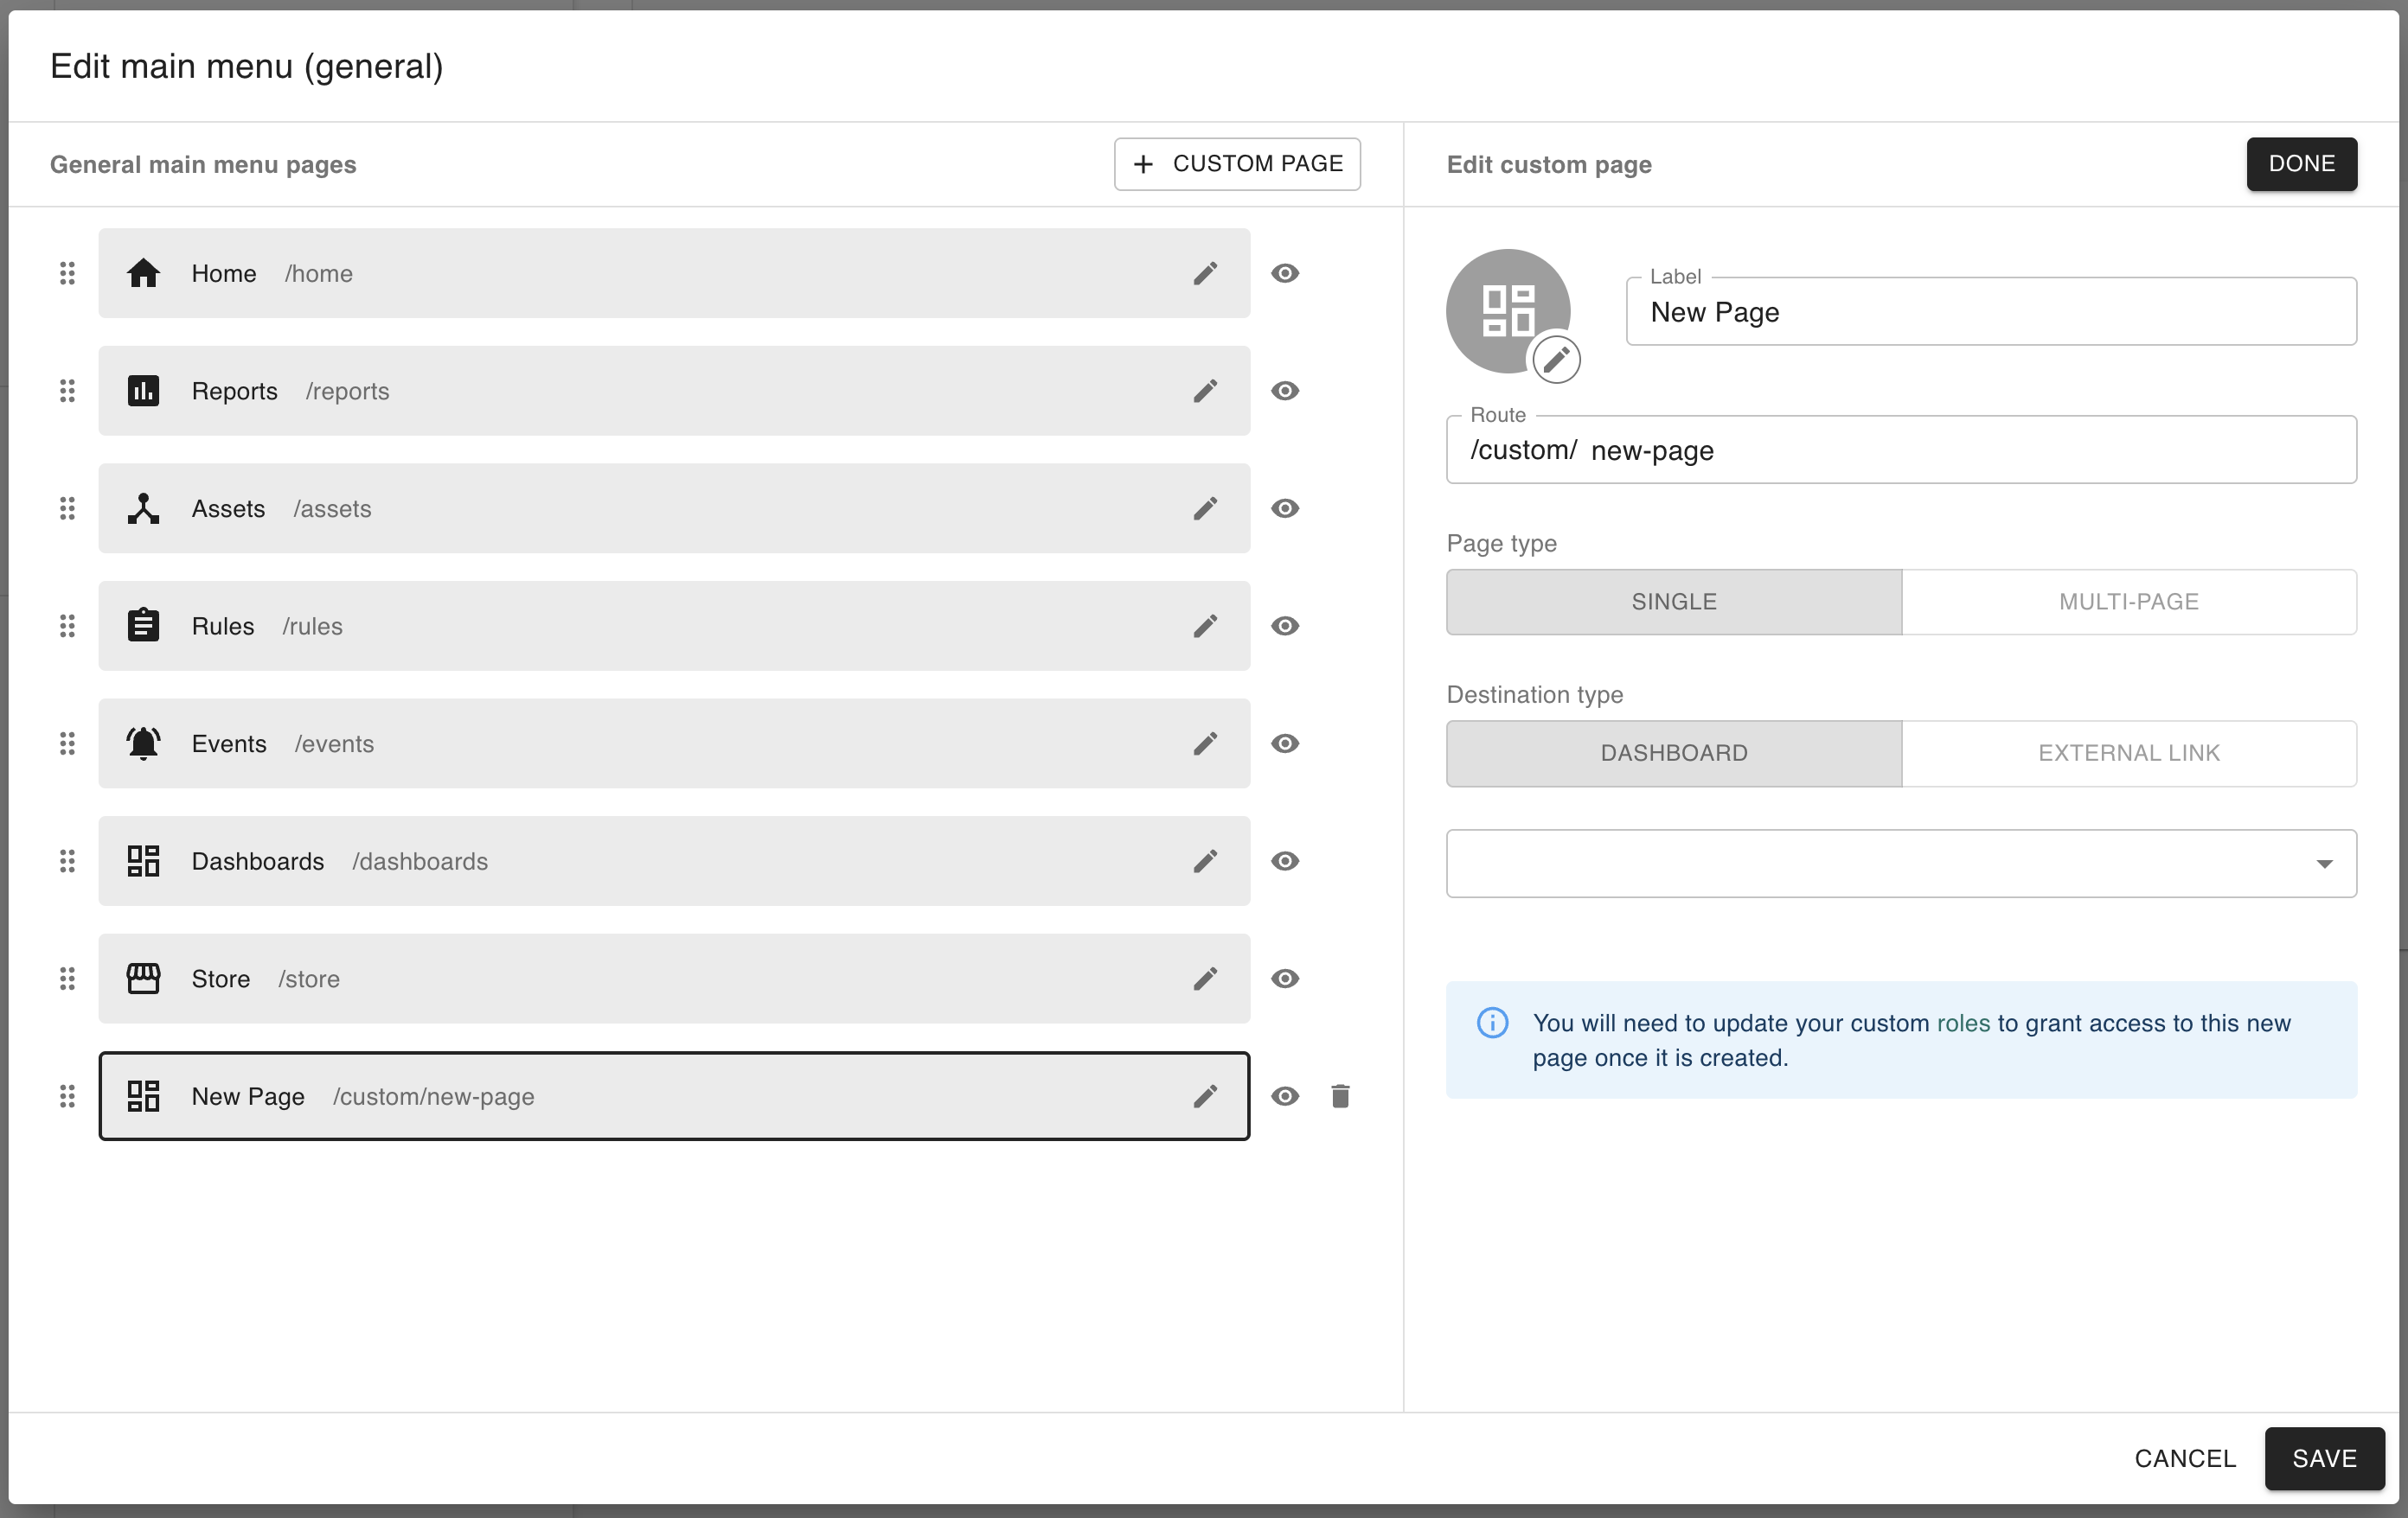Click the /events route text
The height and width of the screenshot is (1518, 2408).
334,744
